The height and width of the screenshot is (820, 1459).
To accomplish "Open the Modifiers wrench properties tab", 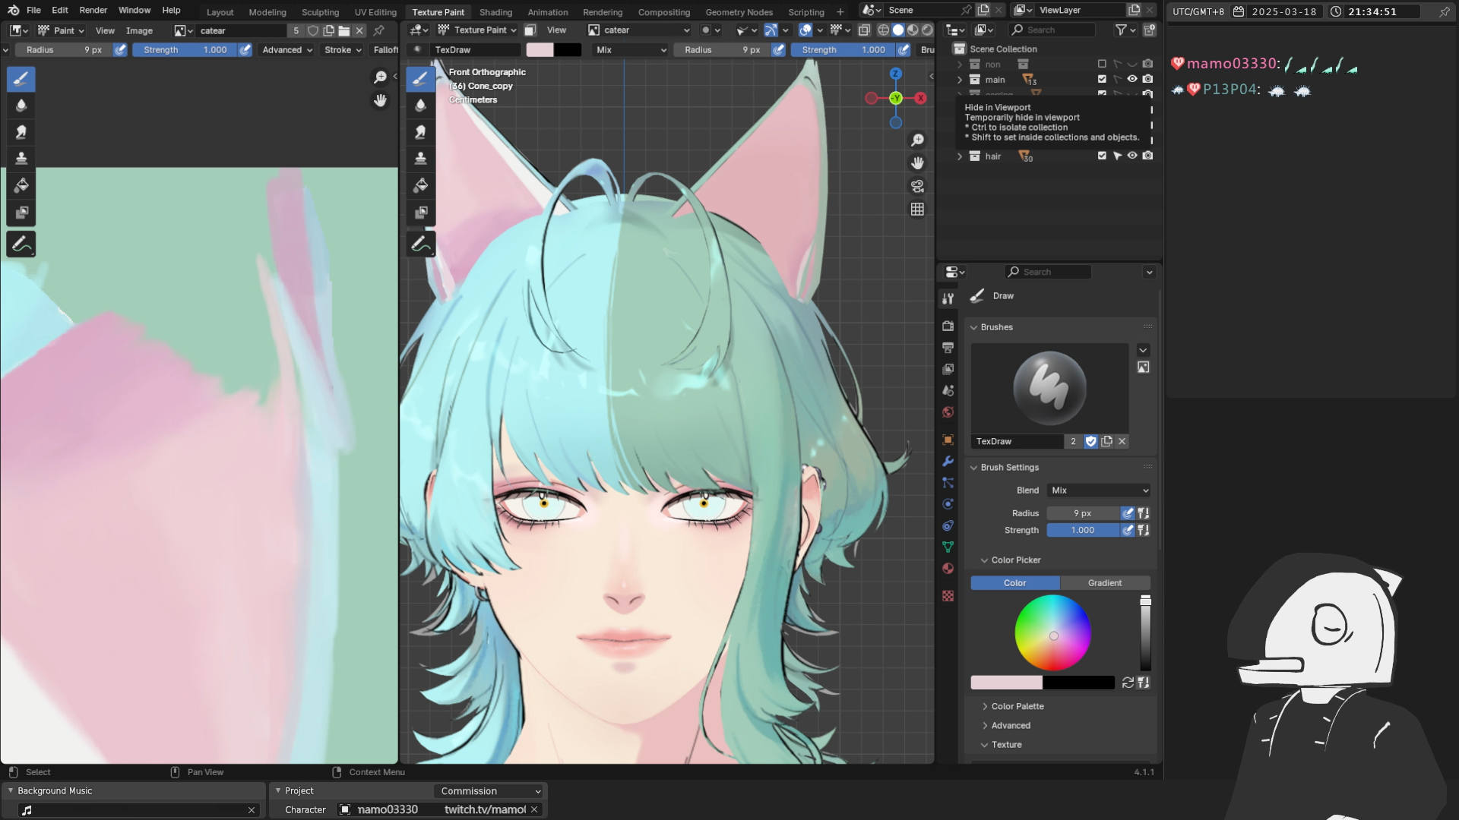I will pos(948,462).
